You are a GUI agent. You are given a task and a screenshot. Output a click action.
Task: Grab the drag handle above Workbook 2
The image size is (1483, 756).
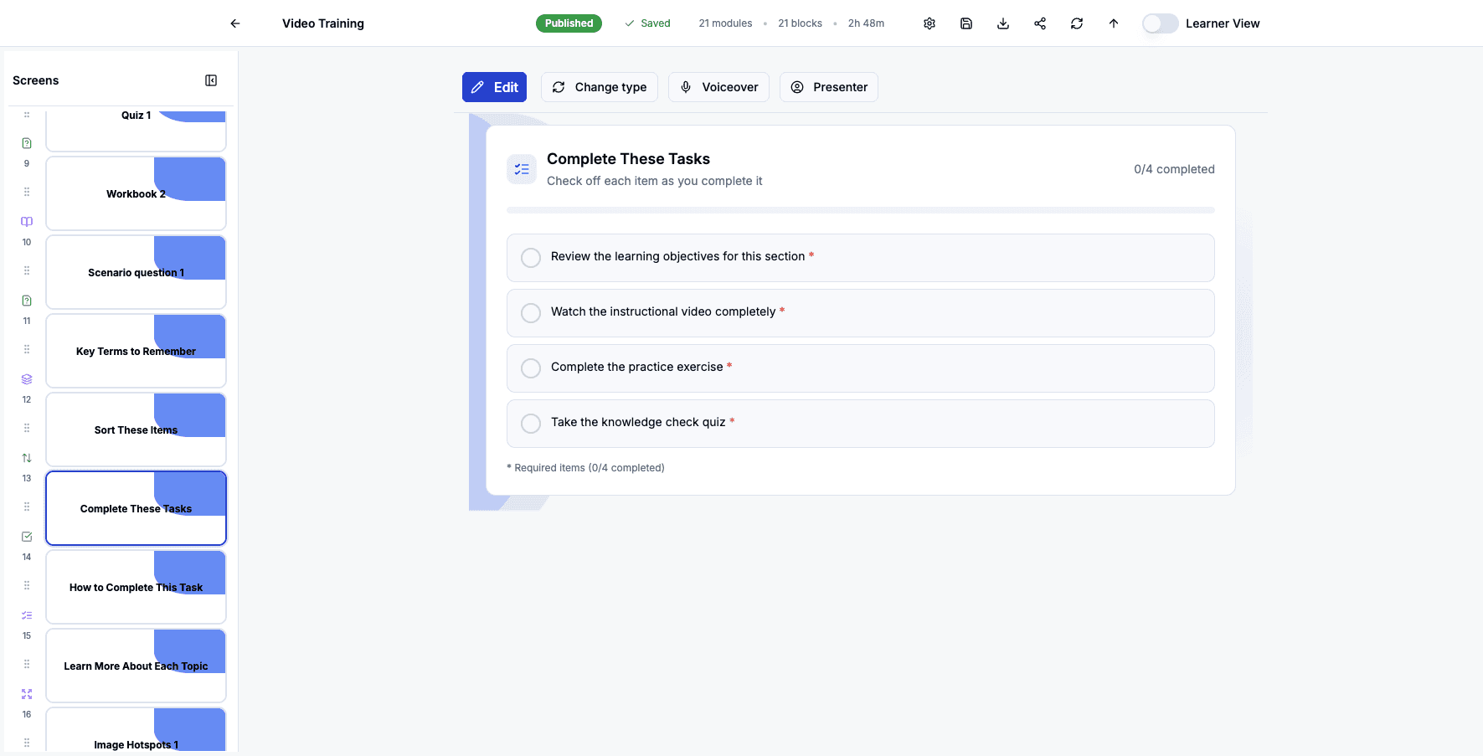[x=27, y=192]
